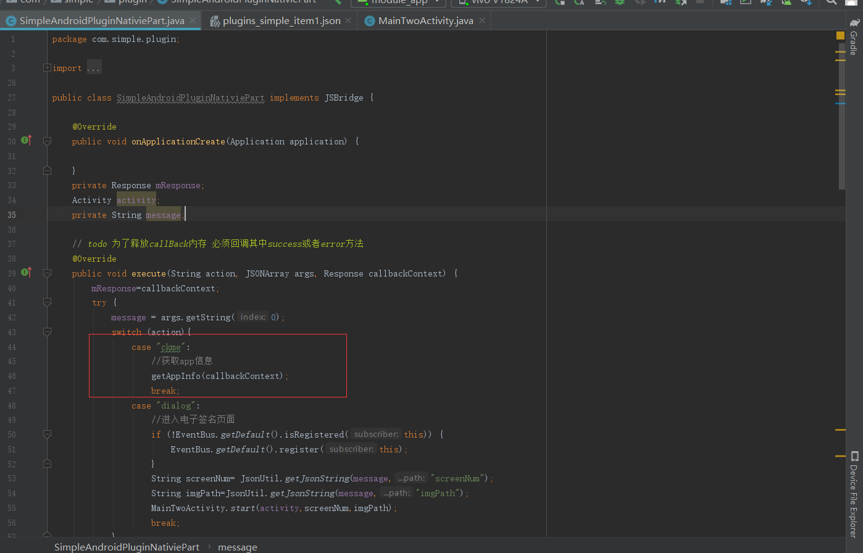
Task: Collapse the try block at line 41
Action: pos(47,302)
